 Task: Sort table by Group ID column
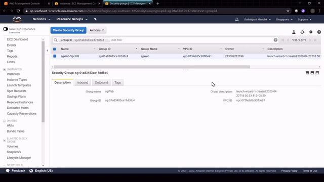(x=118, y=49)
